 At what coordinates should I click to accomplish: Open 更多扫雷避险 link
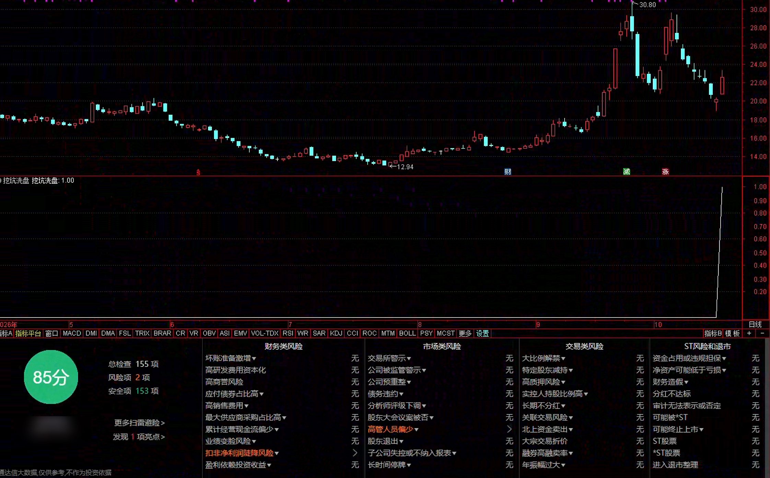[x=139, y=423]
